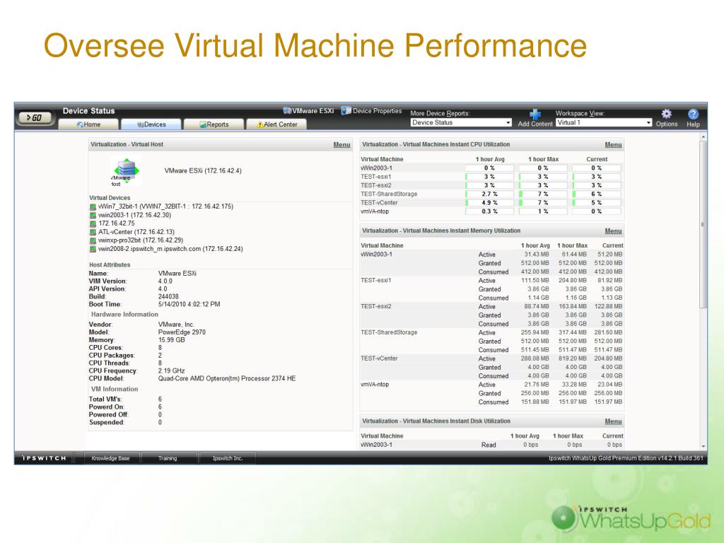Click the Ipswitch logo in footer
This screenshot has width=724, height=543.
pos(44,458)
